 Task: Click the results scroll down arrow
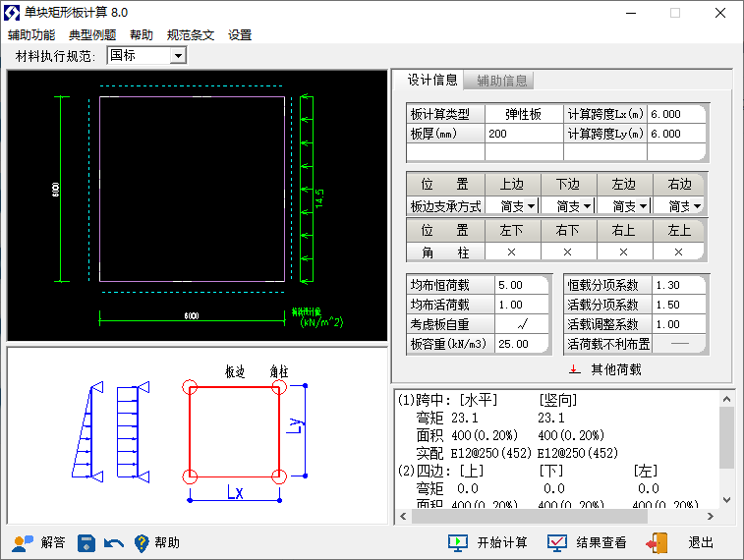coord(726,500)
